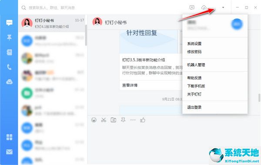
Task: Close the DingTalk window
Action: [255, 7]
